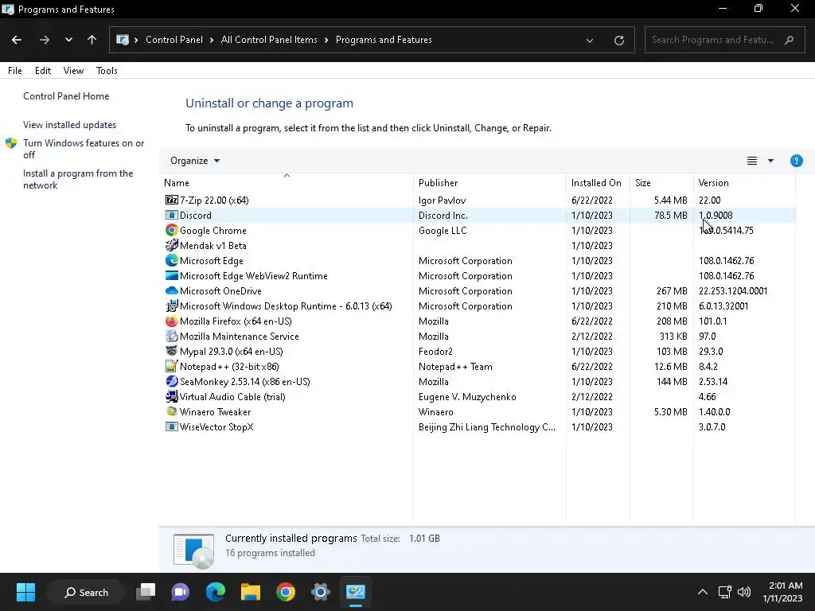Click the 6.0.13.32001 version value

pos(723,306)
